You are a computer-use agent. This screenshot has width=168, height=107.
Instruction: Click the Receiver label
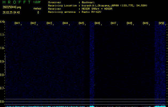54,9
